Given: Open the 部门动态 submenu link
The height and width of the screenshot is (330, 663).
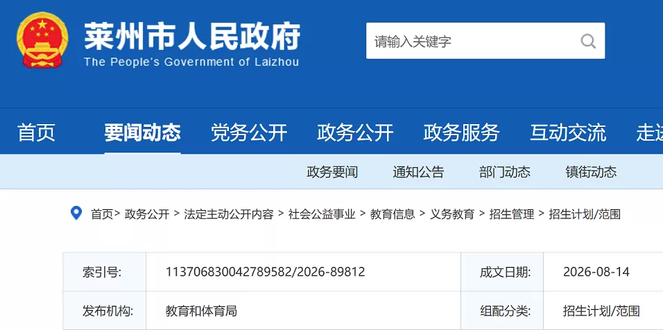Looking at the screenshot, I should pyautogui.click(x=505, y=172).
